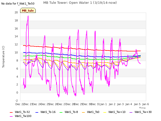This screenshot has width=161, height=121.
Task: Click the MB_tule label box
Action: 28,10
